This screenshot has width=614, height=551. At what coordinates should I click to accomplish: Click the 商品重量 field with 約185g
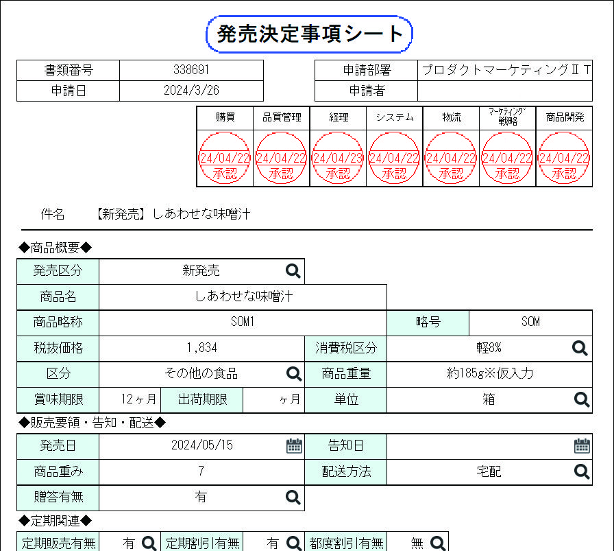(489, 374)
